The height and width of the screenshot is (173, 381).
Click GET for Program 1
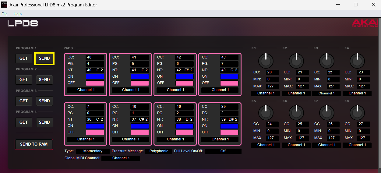click(23, 58)
